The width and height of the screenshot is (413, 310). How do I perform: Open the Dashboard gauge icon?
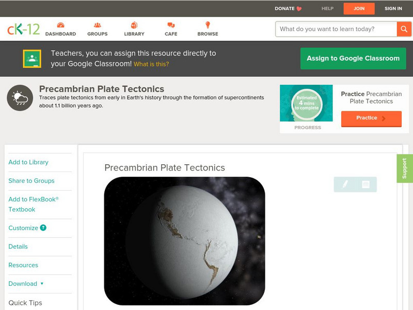pos(60,25)
